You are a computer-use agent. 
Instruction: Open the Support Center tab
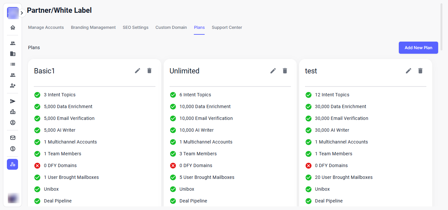coord(227,28)
